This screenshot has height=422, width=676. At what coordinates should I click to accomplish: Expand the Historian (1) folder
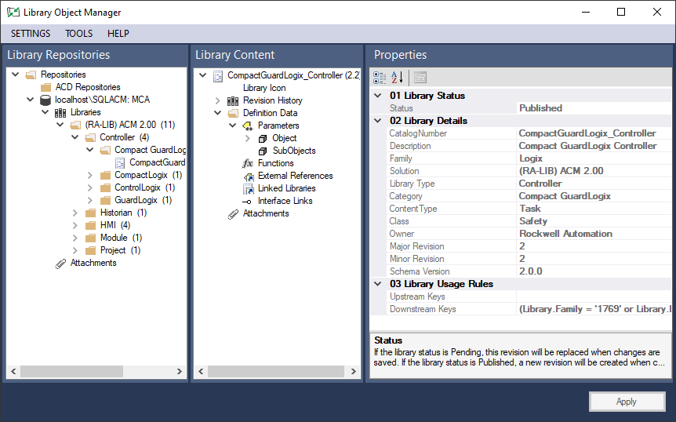[75, 213]
